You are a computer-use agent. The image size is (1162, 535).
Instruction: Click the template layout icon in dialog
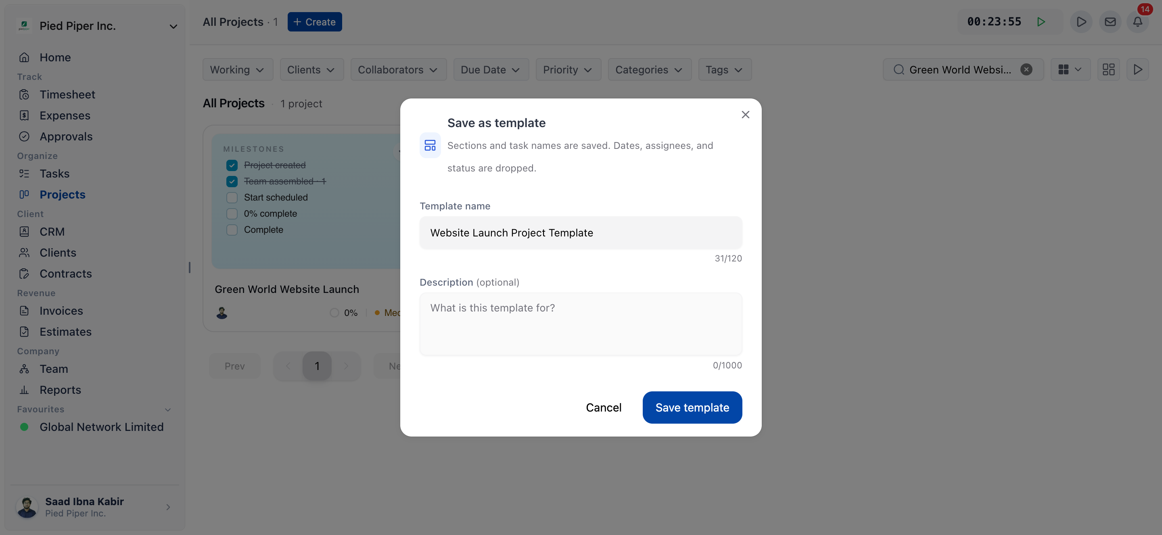pos(430,145)
